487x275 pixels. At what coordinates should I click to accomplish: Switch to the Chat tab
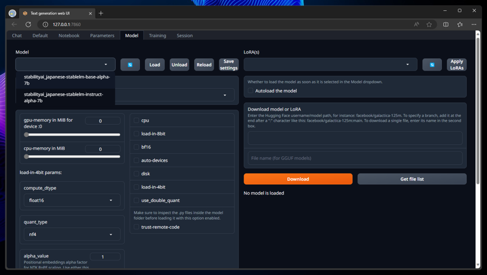coord(17,35)
